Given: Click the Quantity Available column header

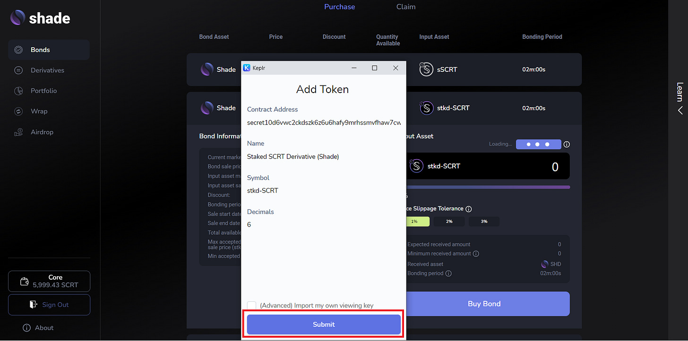Looking at the screenshot, I should [388, 40].
